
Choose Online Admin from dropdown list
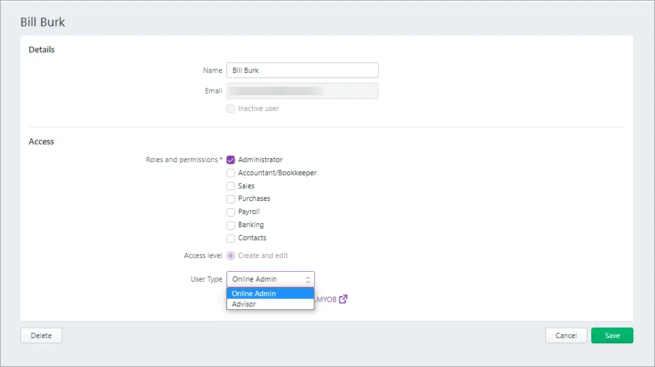270,293
